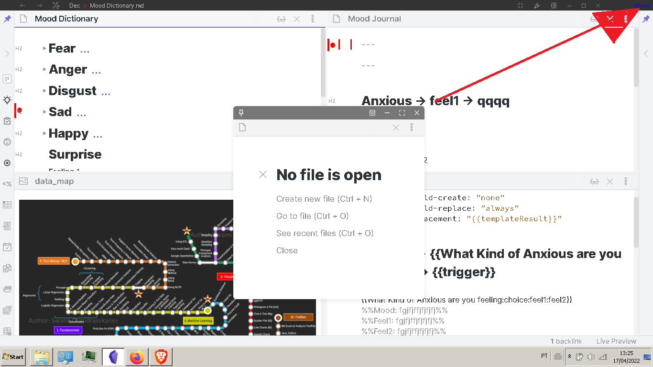Open the 1 backlink status bar item

pos(566,341)
